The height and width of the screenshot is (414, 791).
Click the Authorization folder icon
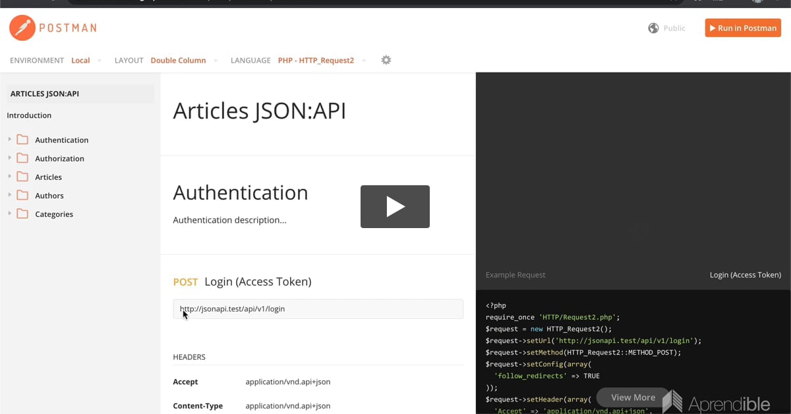tap(22, 158)
